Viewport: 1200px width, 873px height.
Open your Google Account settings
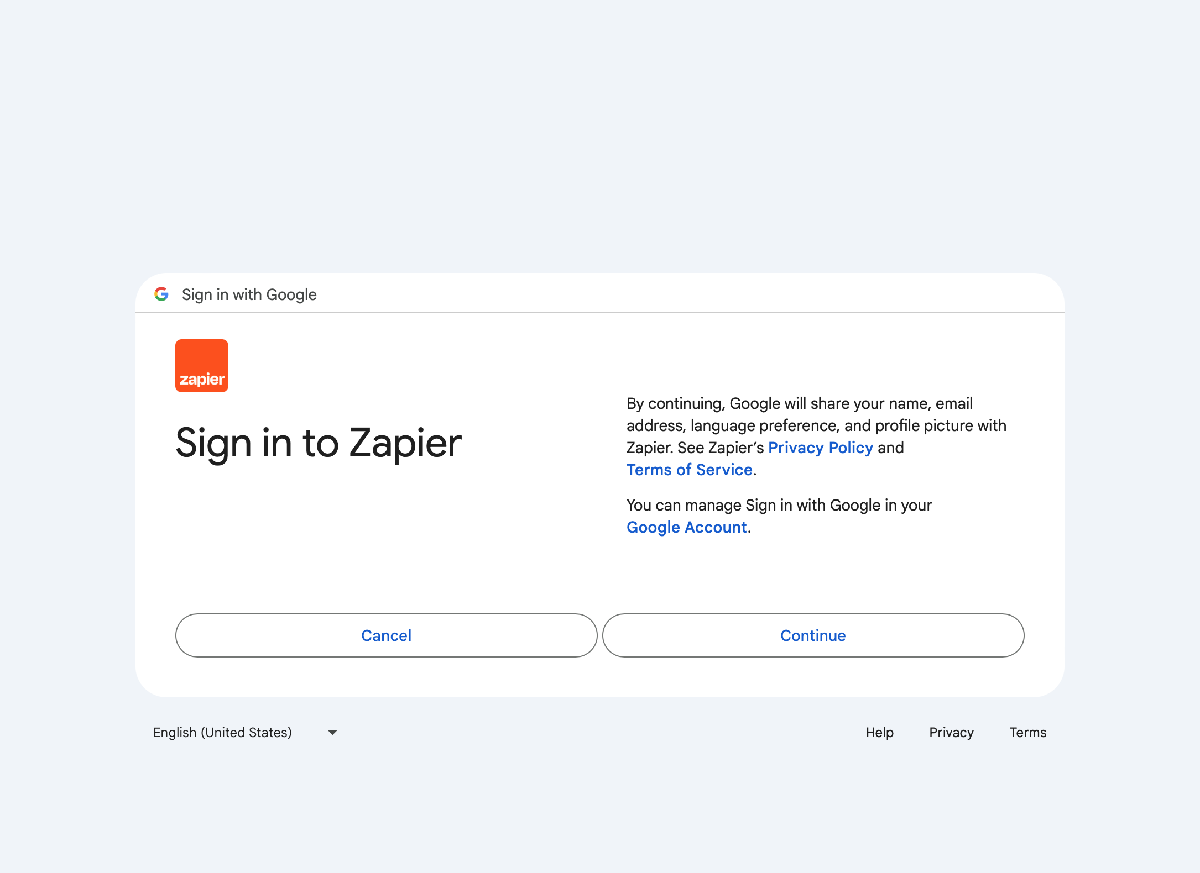[685, 527]
